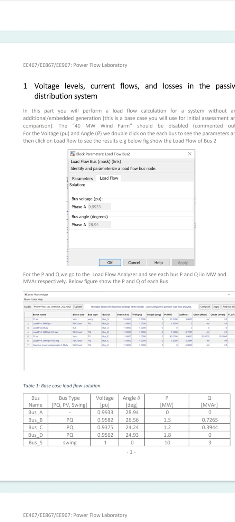Click the 0.9933 voltage cell in Table 1
Screen dimensions: 235x522
105,412
